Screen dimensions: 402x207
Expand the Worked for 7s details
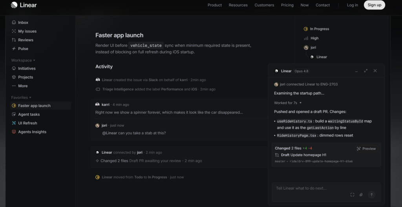(x=300, y=103)
